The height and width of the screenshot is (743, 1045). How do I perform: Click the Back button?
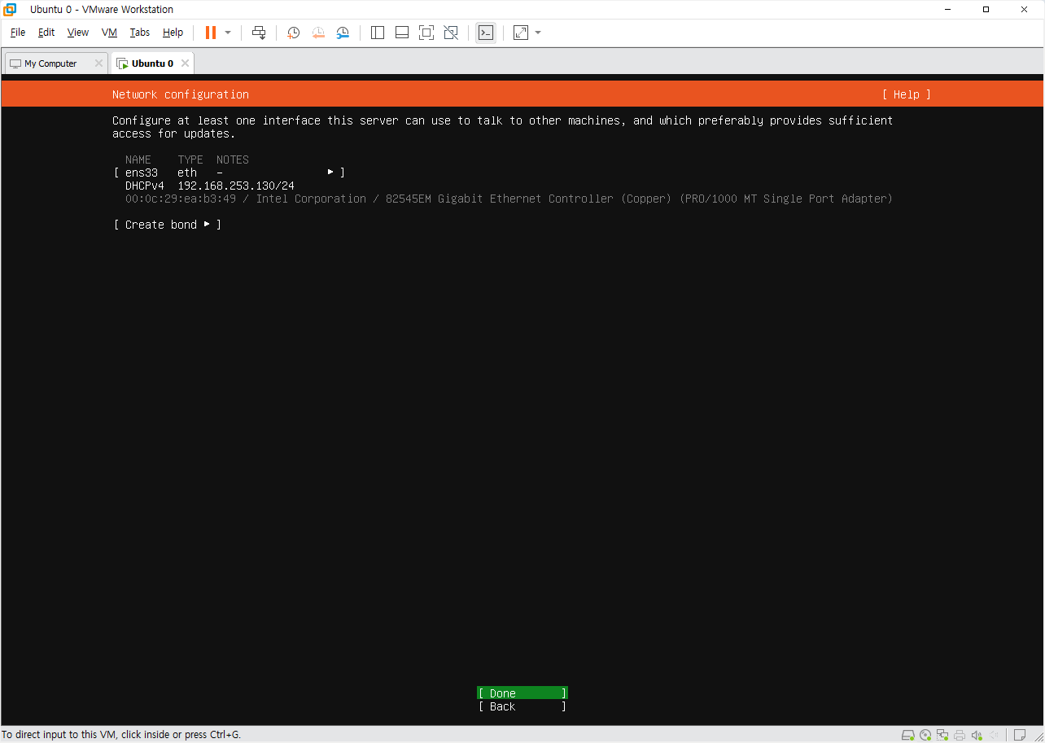pos(522,706)
